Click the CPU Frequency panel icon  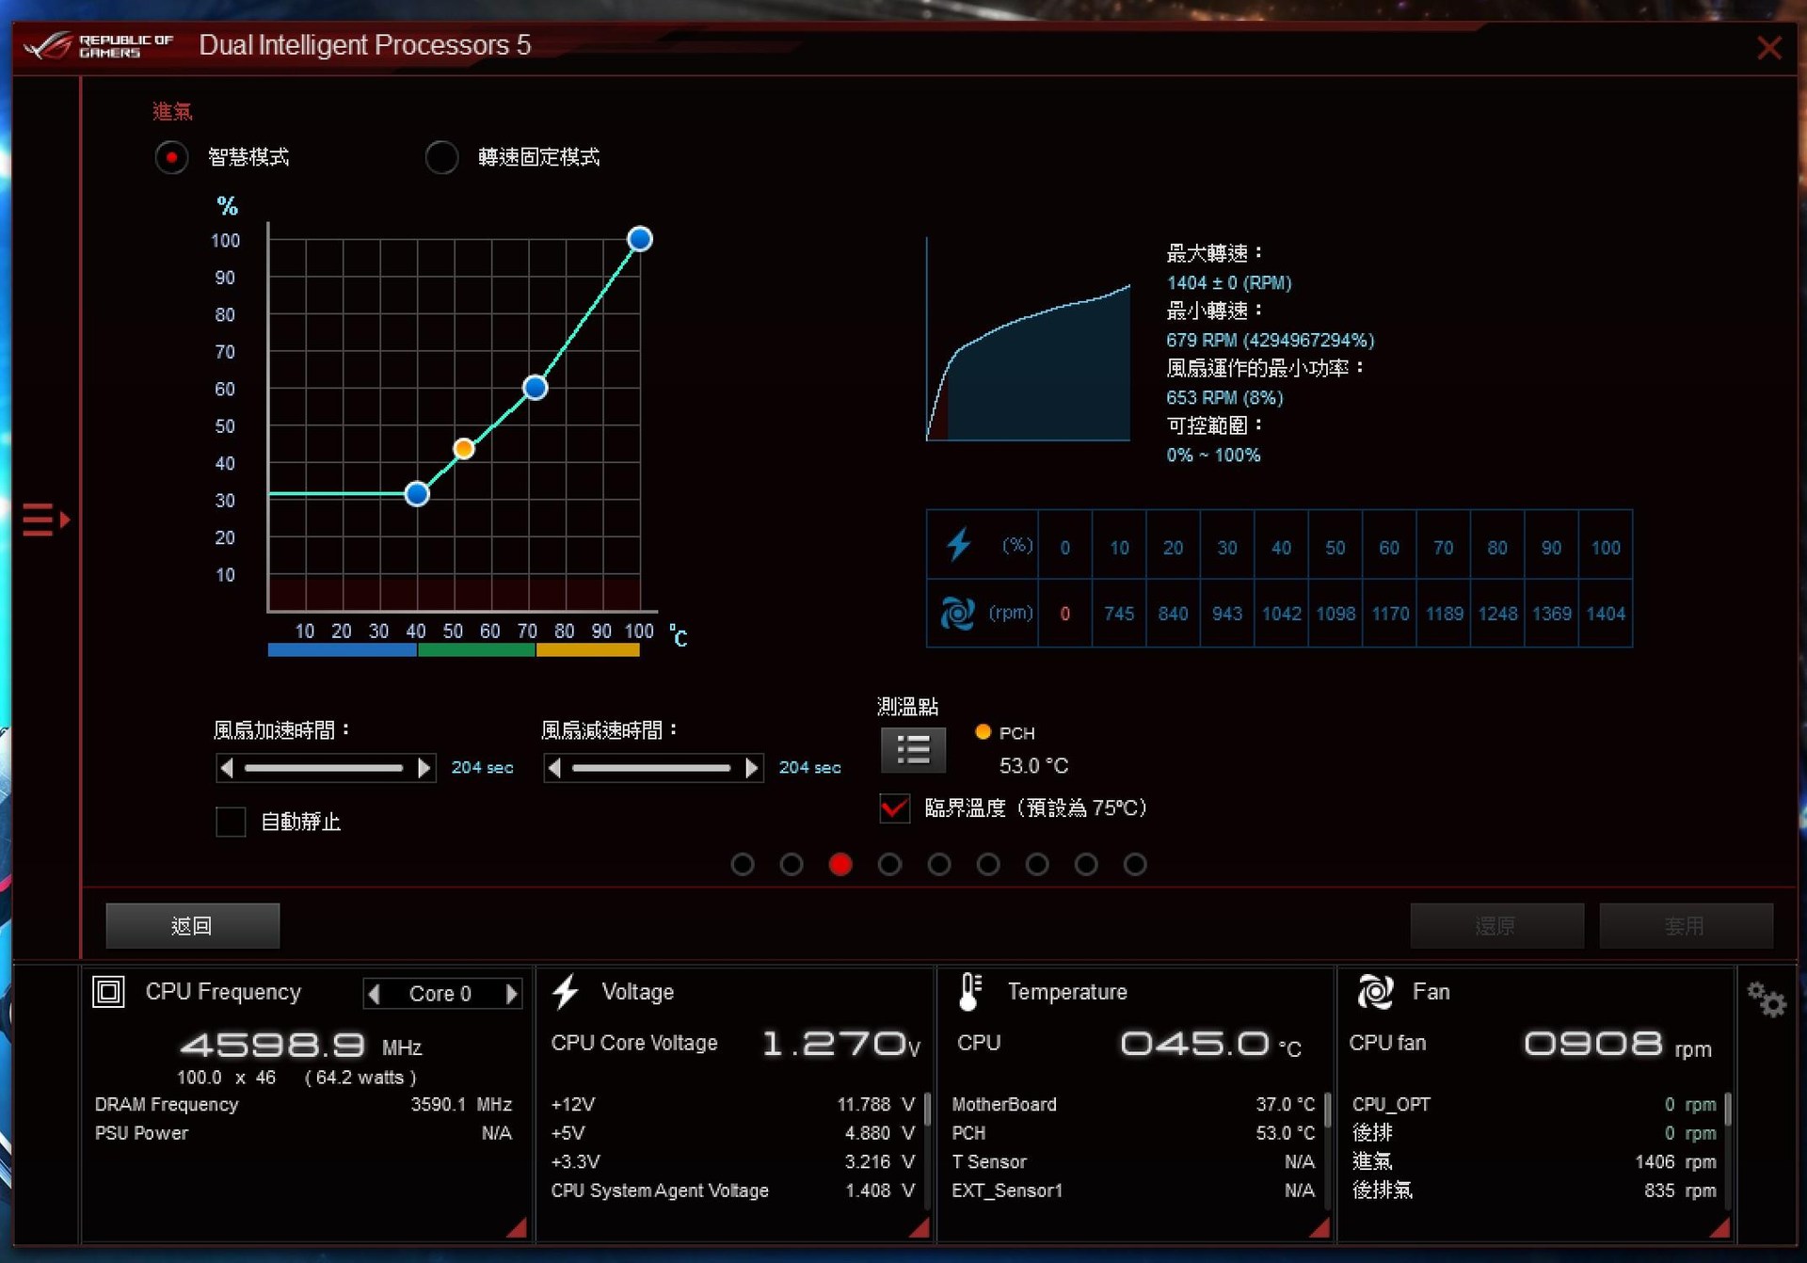pos(108,991)
